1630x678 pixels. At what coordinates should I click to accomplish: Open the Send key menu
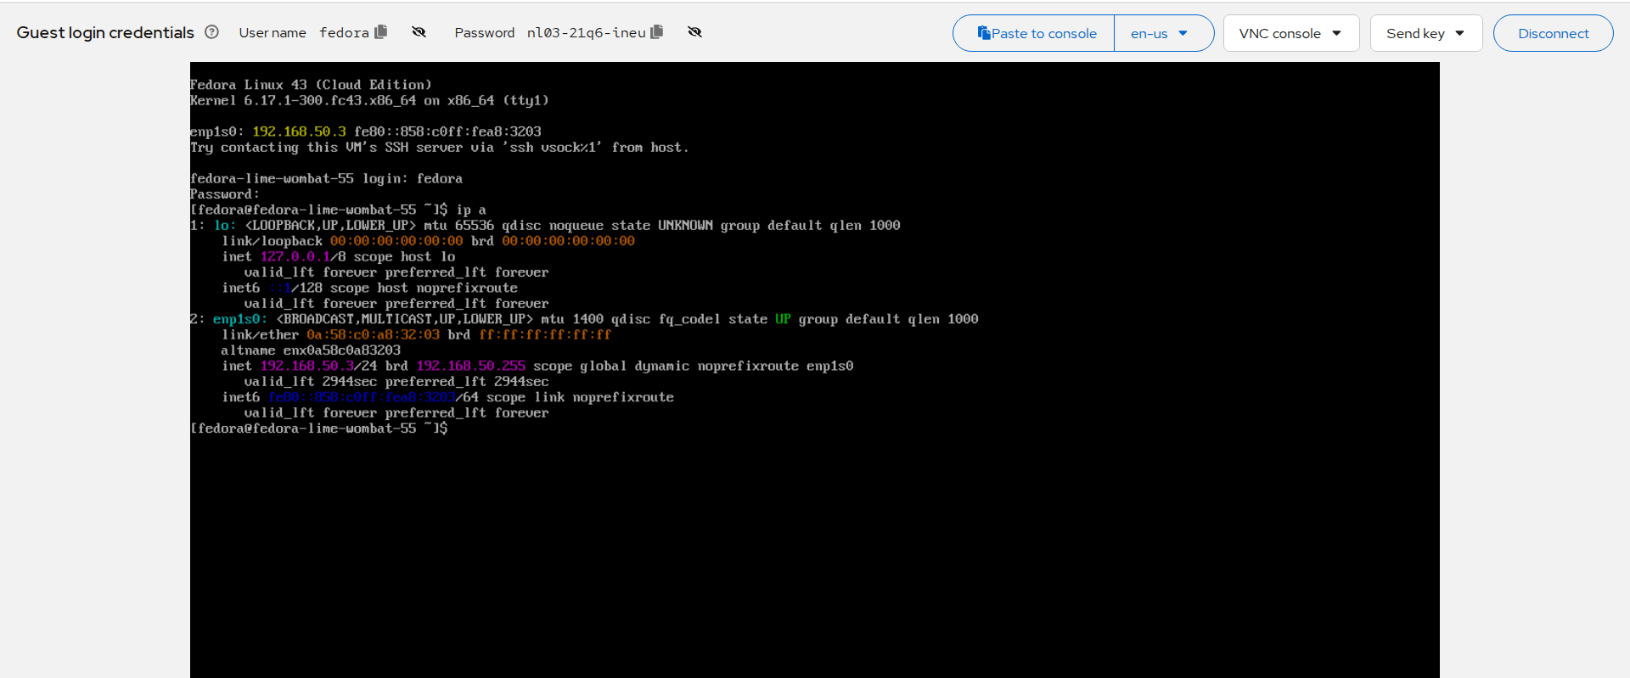coord(1425,33)
